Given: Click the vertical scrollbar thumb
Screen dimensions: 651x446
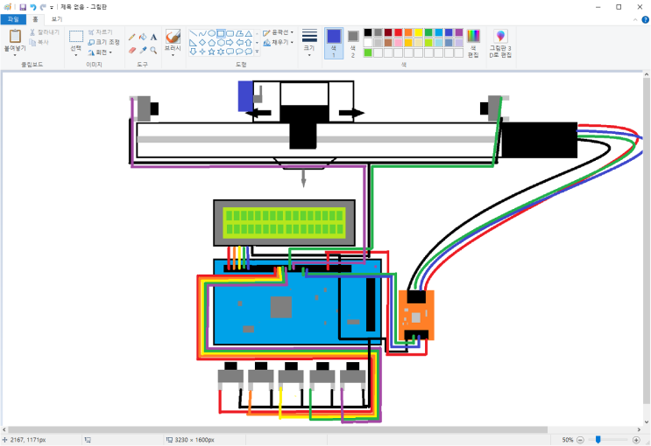Looking at the screenshot, I should (x=647, y=240).
